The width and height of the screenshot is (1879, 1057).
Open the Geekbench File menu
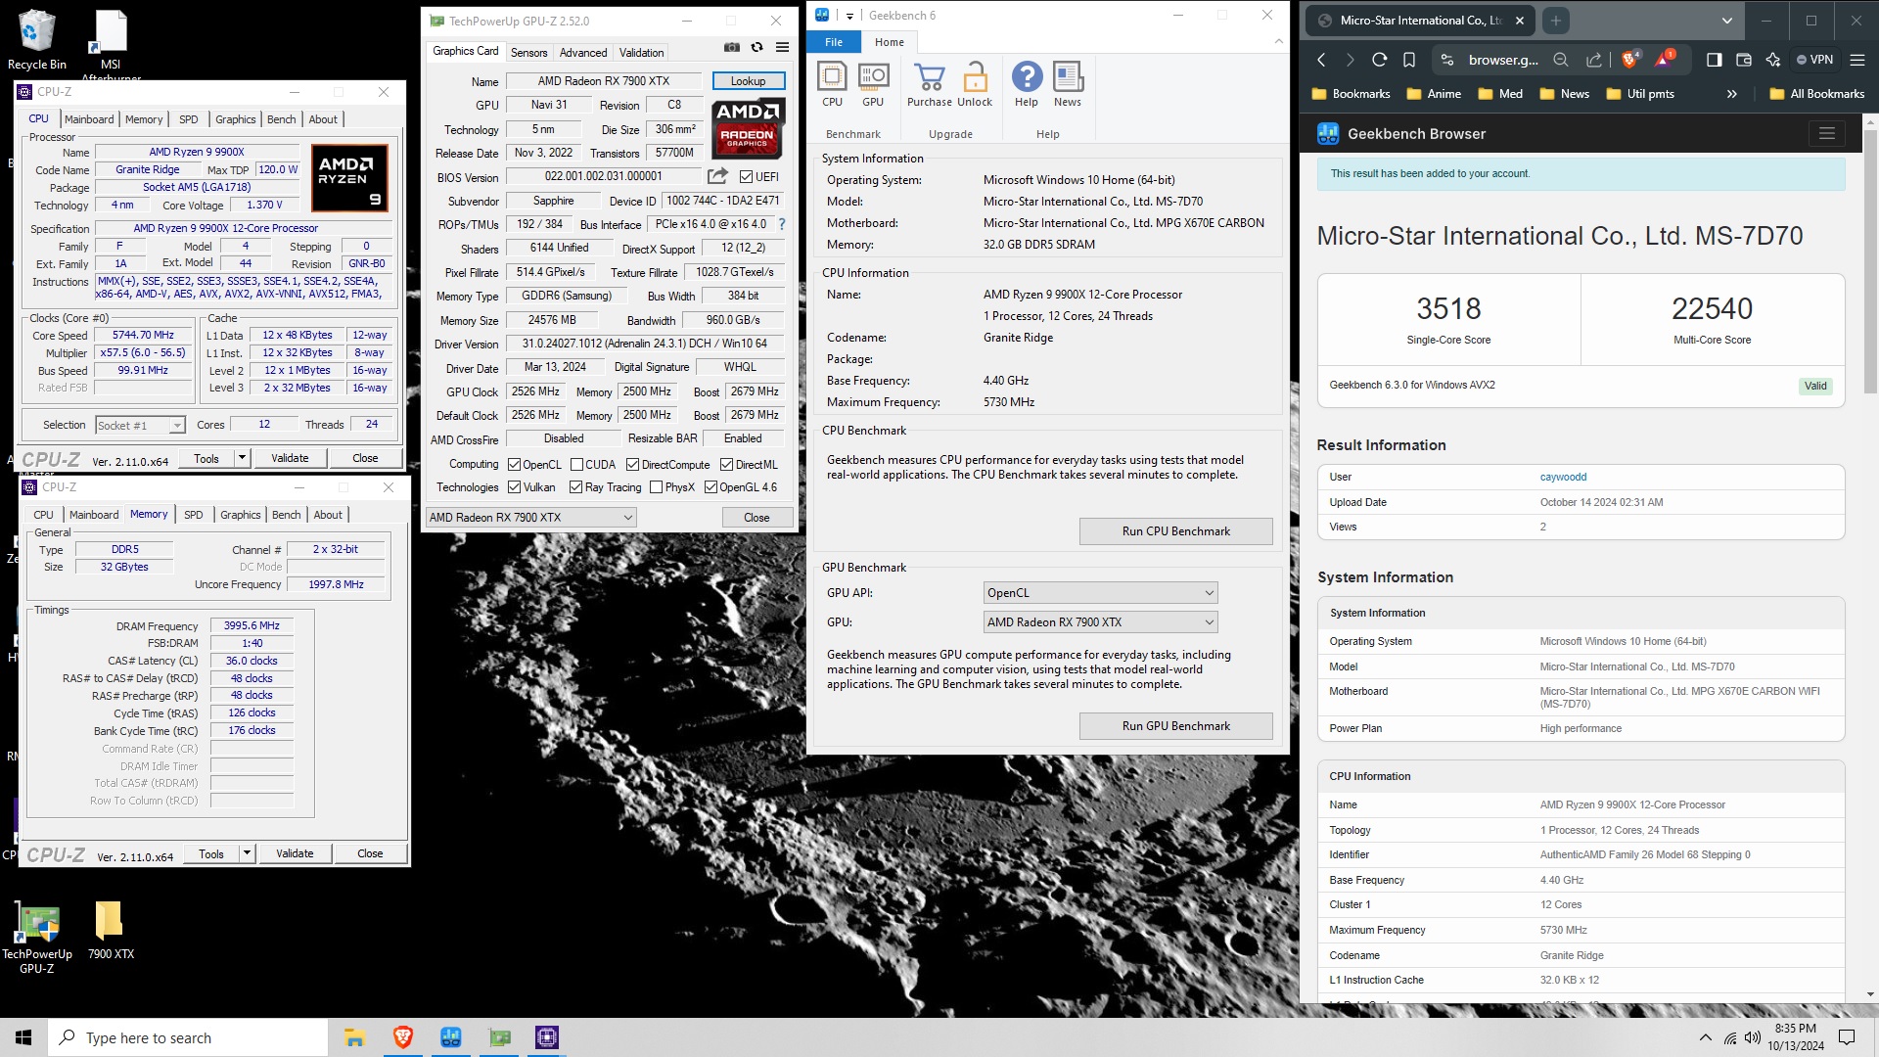[x=834, y=42]
